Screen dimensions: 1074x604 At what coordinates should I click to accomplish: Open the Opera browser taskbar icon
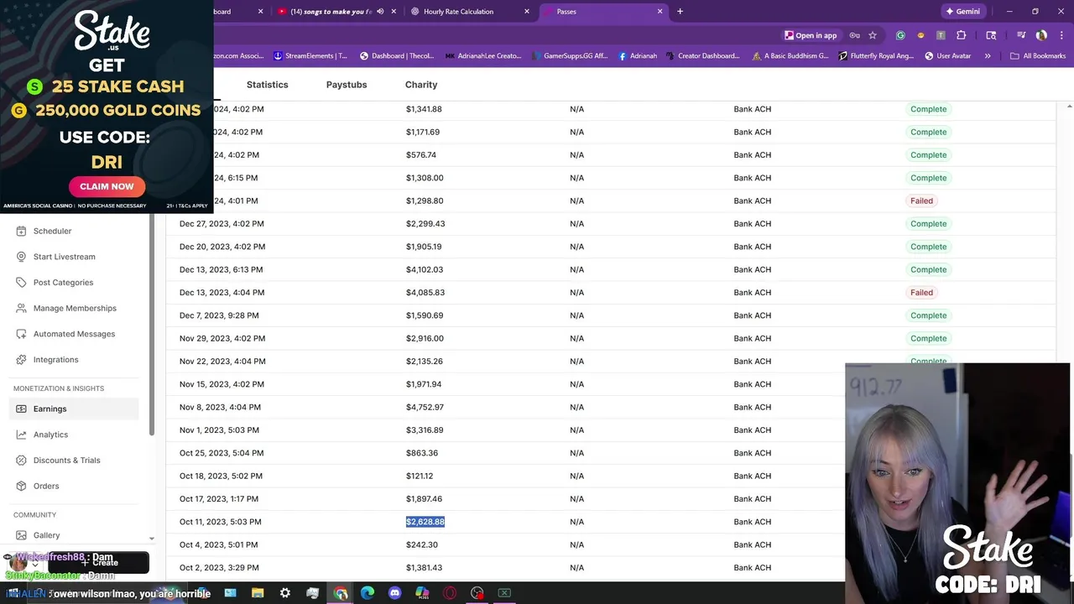(450, 593)
